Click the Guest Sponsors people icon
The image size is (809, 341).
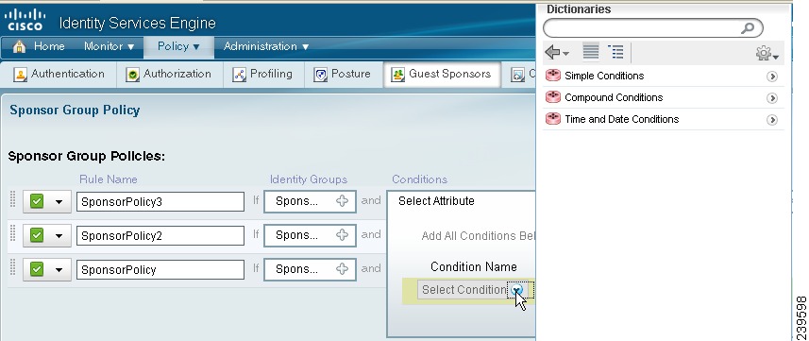pyautogui.click(x=397, y=75)
